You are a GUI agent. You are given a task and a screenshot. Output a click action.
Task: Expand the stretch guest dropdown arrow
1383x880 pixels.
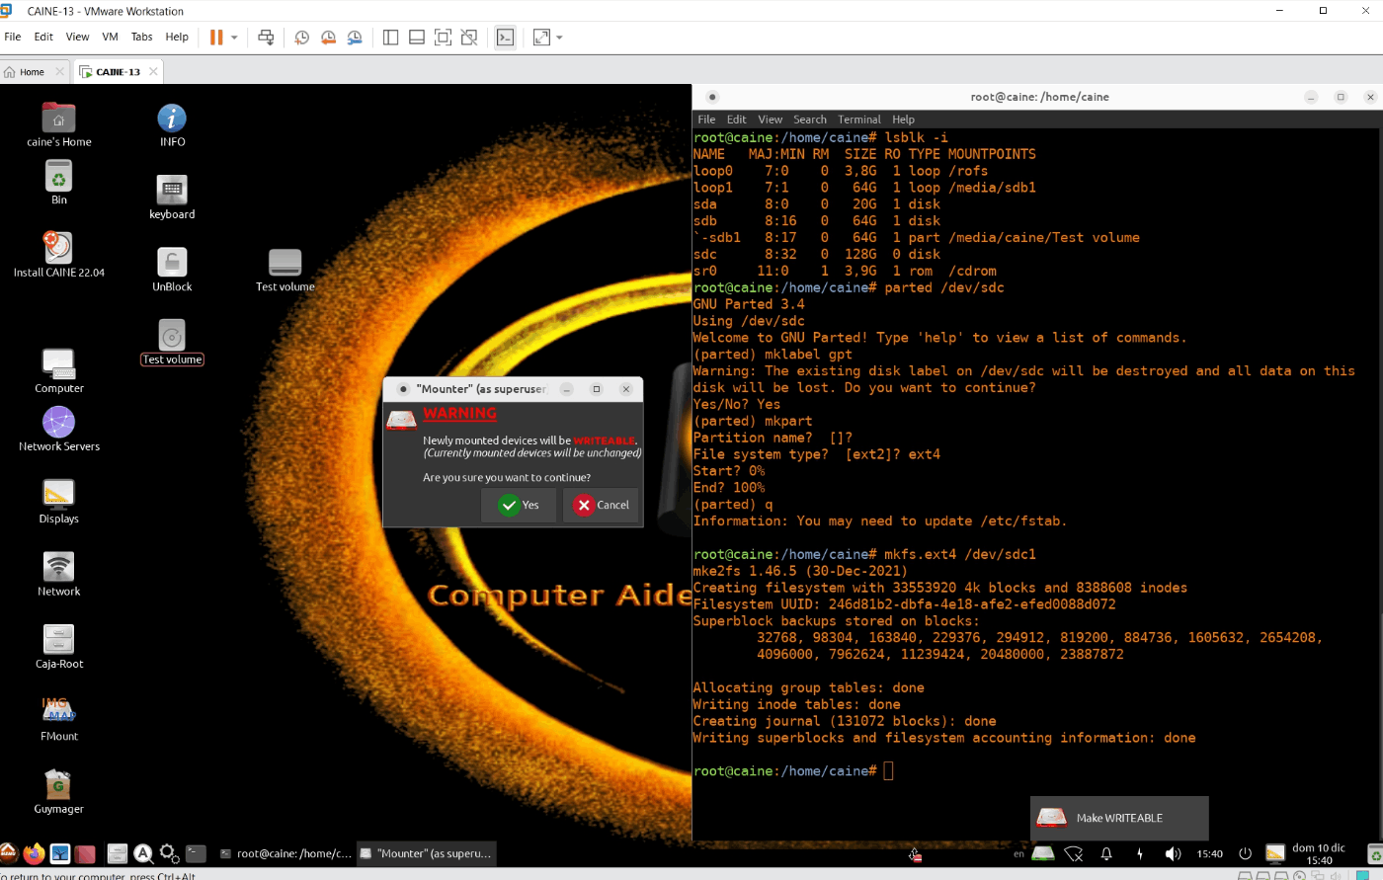tap(559, 38)
